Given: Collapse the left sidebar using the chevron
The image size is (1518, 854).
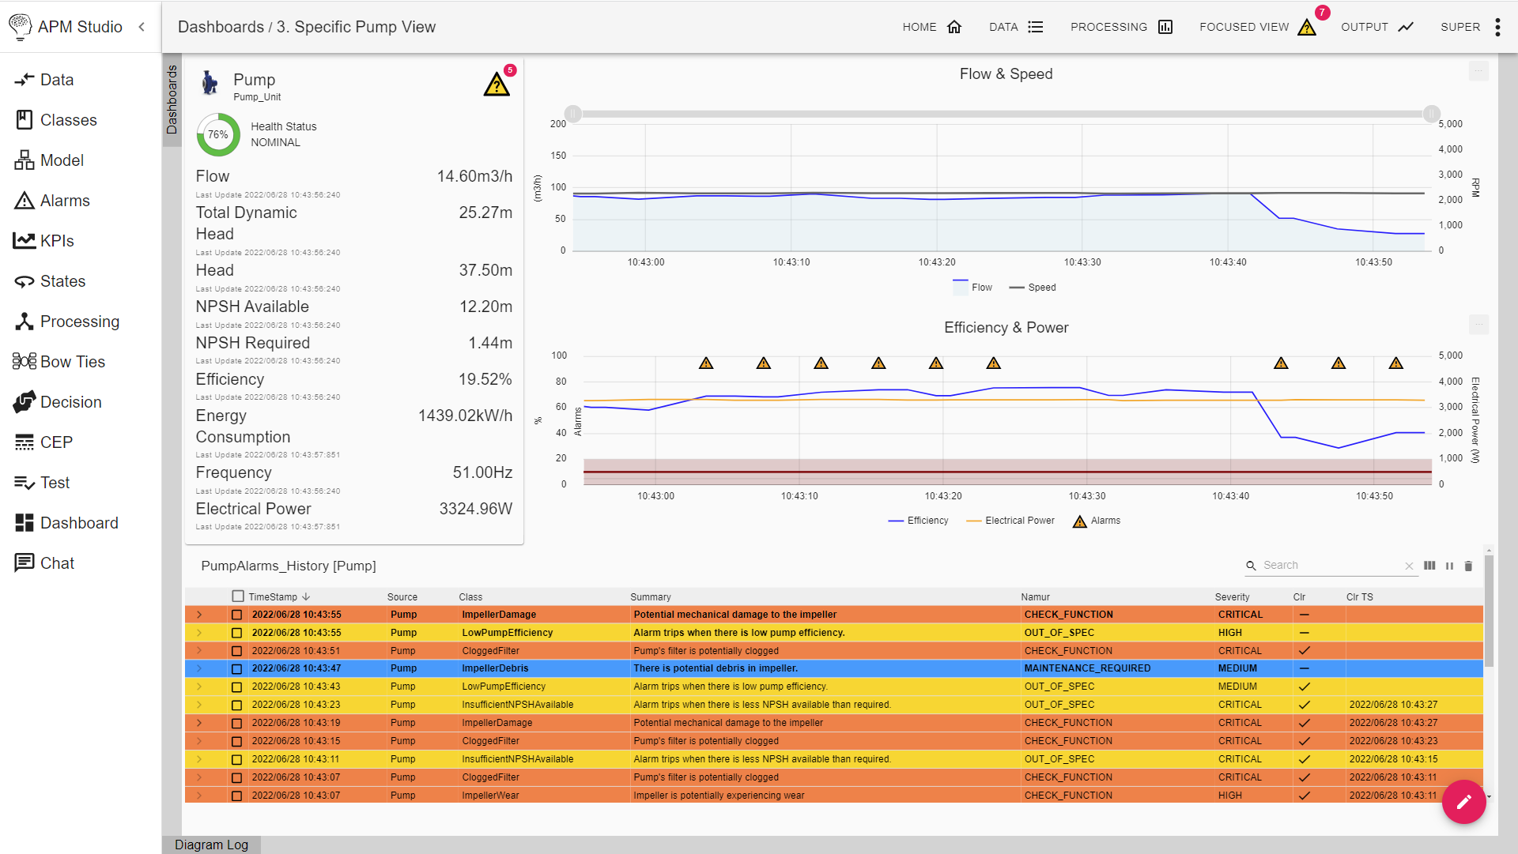Looking at the screenshot, I should pyautogui.click(x=142, y=26).
